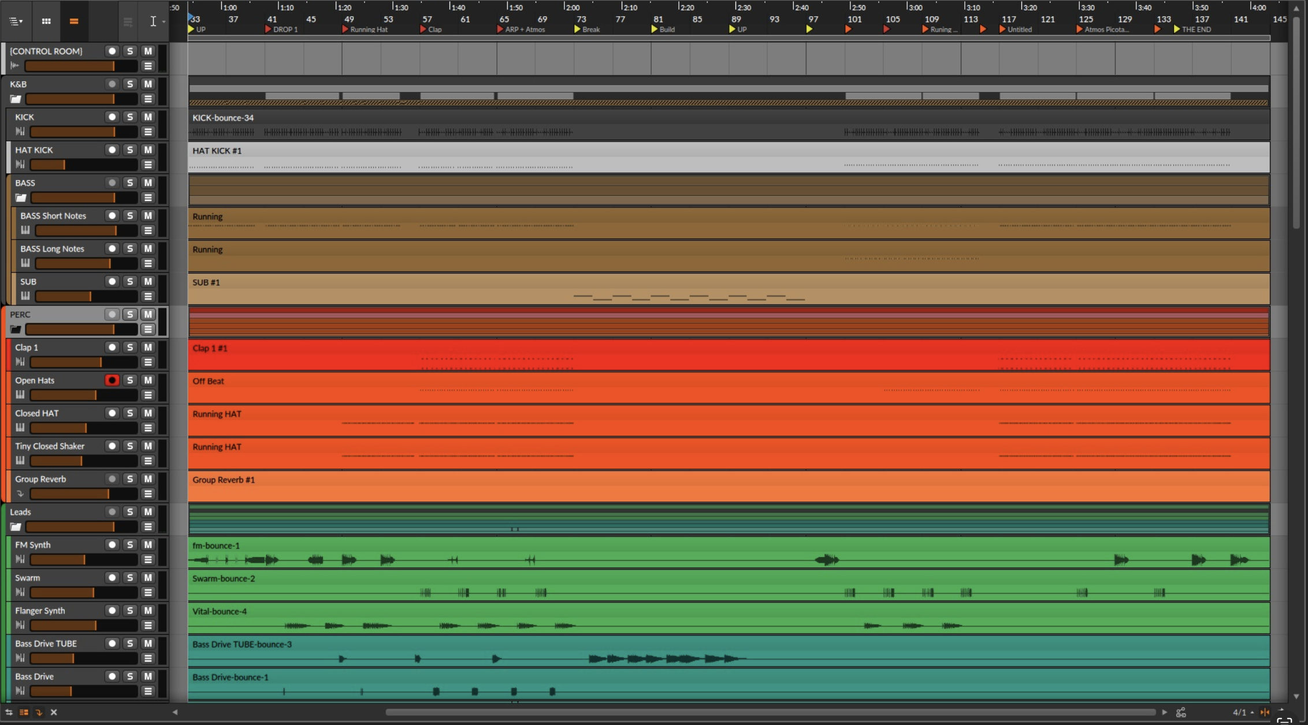Arm record on the FM Synth track
Screen dimensions: 1308x725
pos(112,544)
